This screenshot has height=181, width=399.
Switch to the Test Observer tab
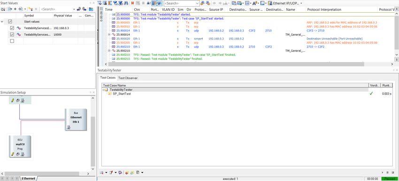click(128, 78)
